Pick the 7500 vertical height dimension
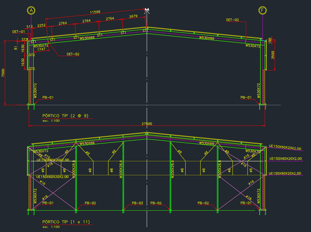The width and height of the screenshot is (311, 232). [x=3, y=73]
